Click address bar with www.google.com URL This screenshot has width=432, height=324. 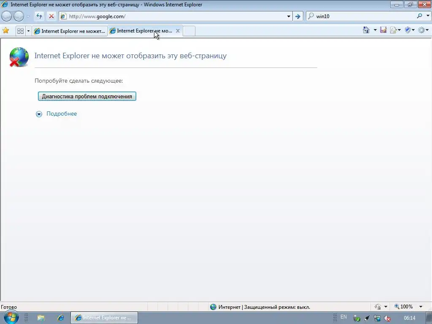pyautogui.click(x=176, y=16)
